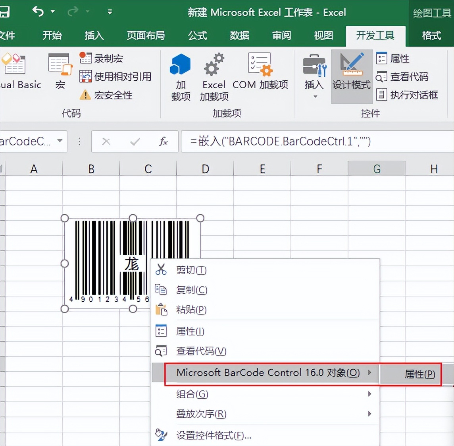Viewport: 454px width, 446px height.
Task: Select column A header
Action: (x=34, y=169)
